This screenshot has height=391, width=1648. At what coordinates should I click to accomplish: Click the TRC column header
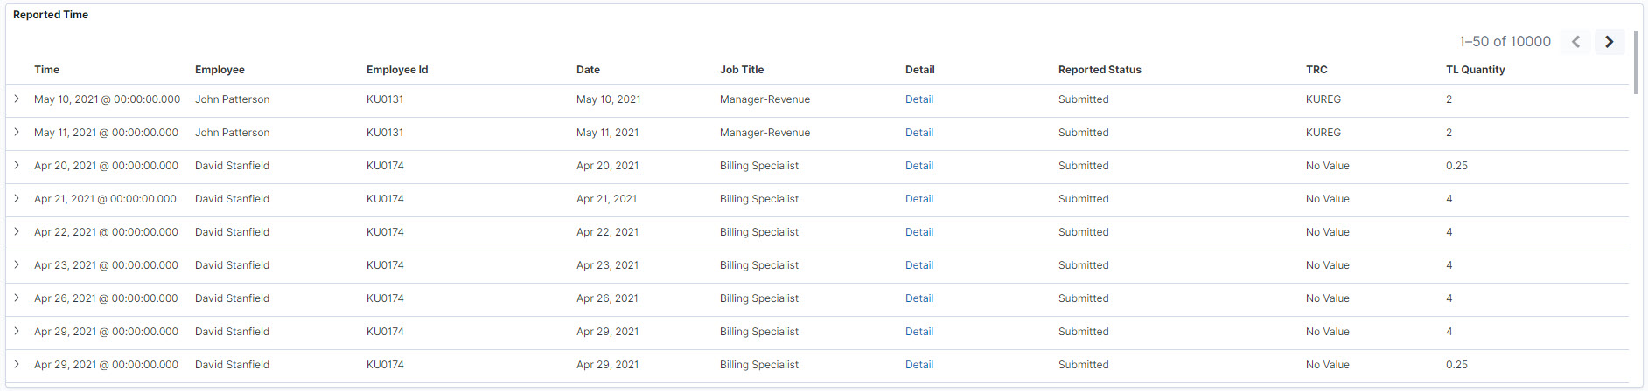coord(1316,70)
